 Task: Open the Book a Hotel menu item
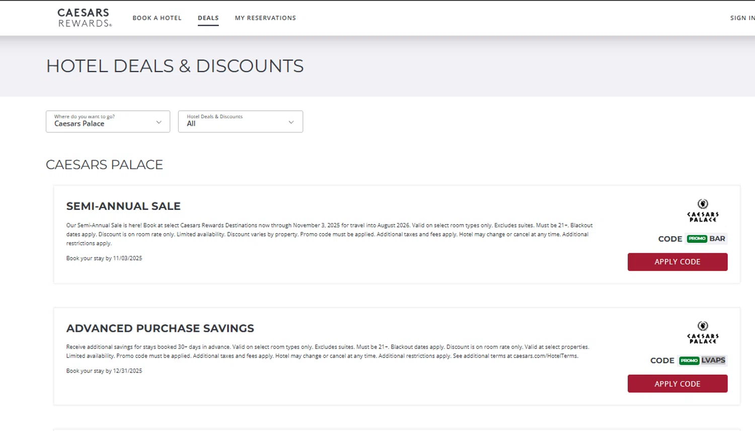(x=157, y=18)
